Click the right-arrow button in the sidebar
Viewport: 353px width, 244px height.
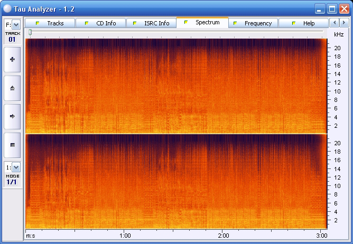tap(12, 116)
